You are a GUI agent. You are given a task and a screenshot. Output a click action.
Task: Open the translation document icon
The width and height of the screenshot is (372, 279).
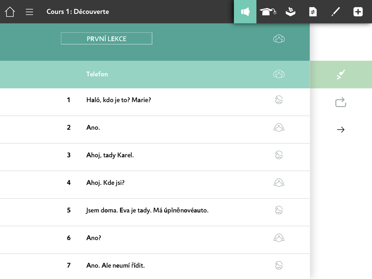click(313, 12)
